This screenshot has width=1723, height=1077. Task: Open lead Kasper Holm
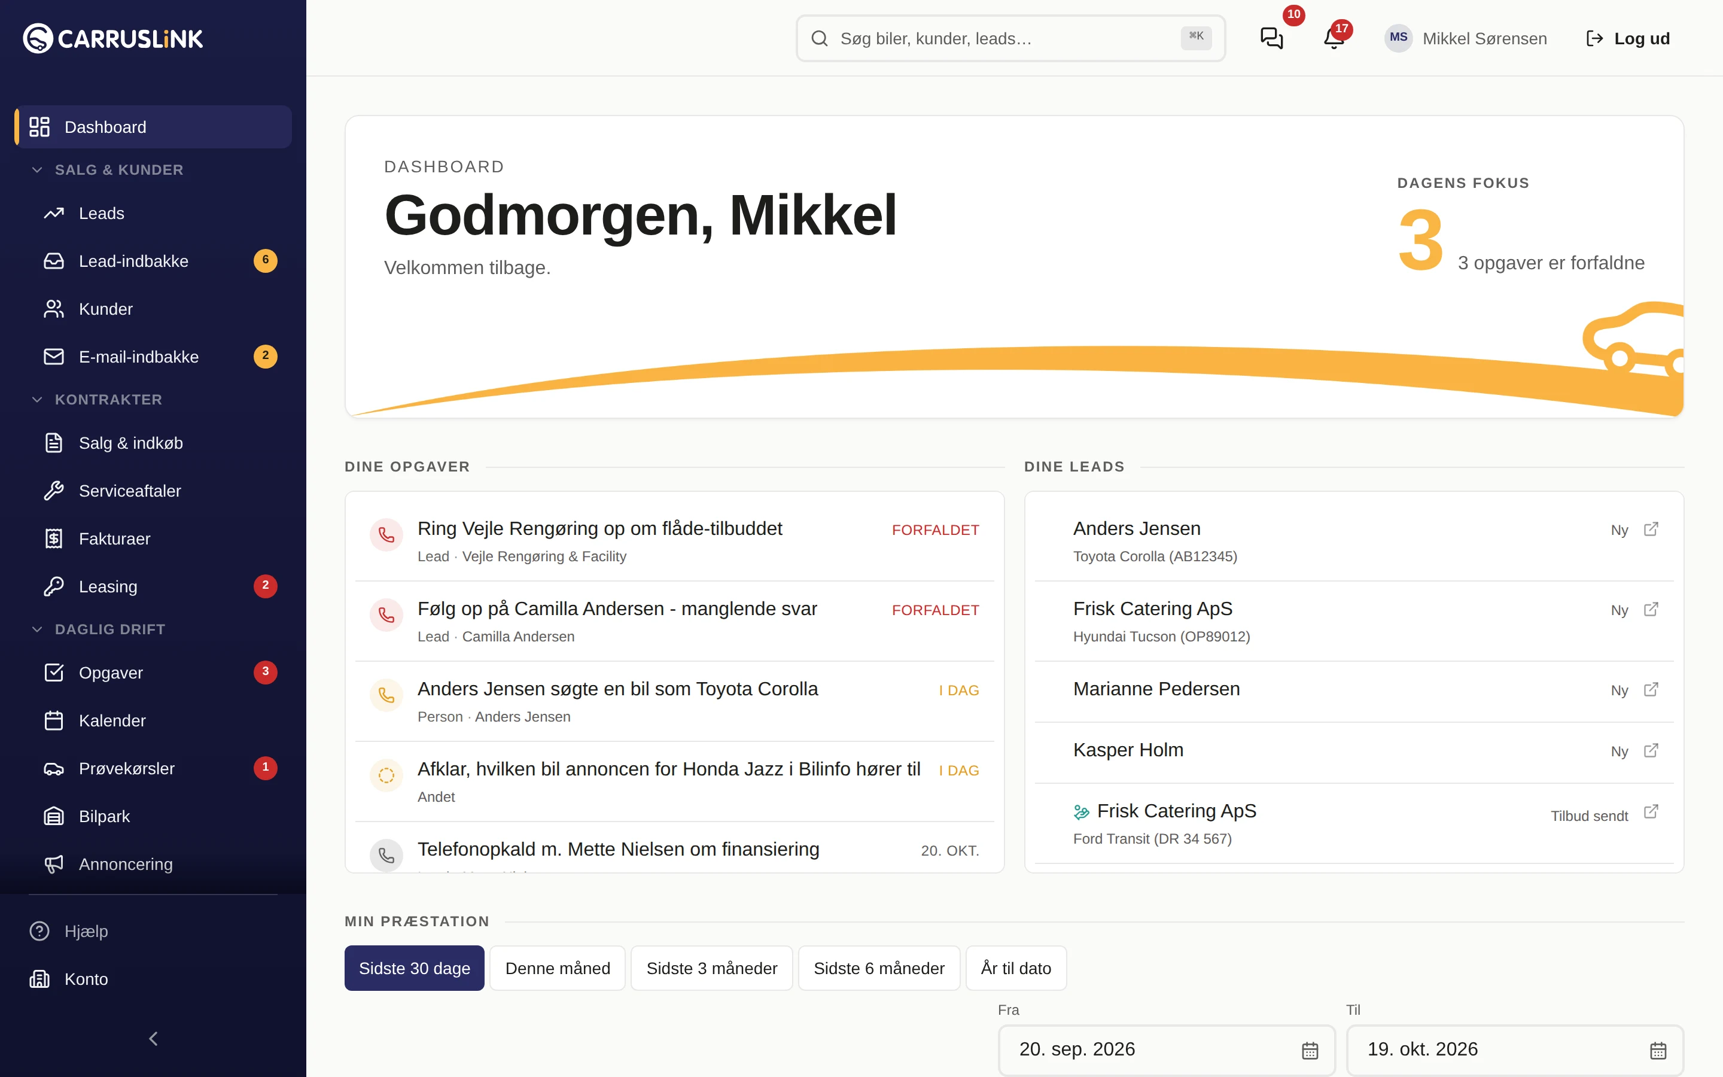1354,753
